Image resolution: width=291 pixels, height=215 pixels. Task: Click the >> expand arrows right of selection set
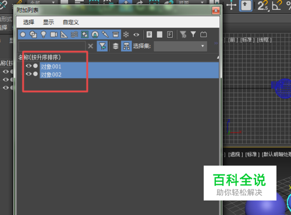point(216,43)
